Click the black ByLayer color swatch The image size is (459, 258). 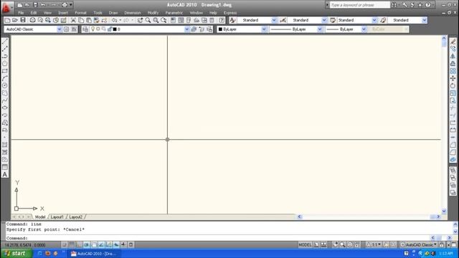click(220, 29)
